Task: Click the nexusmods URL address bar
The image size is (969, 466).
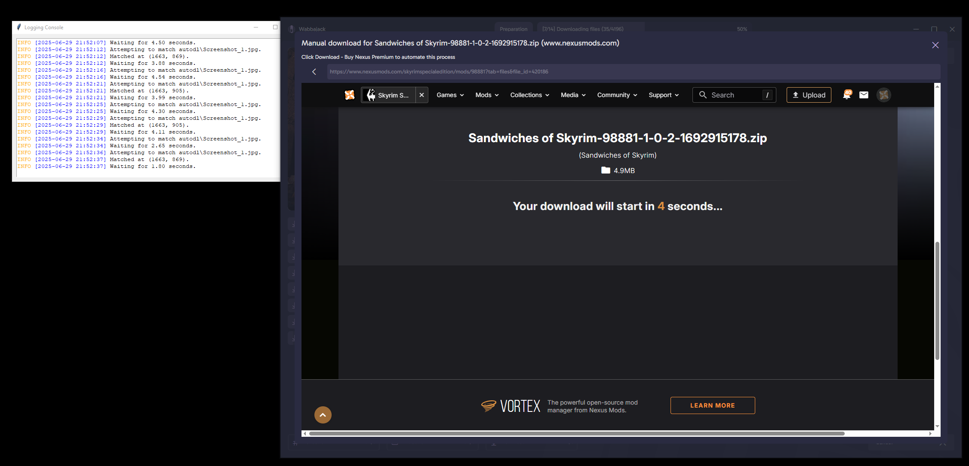Action: (x=634, y=72)
